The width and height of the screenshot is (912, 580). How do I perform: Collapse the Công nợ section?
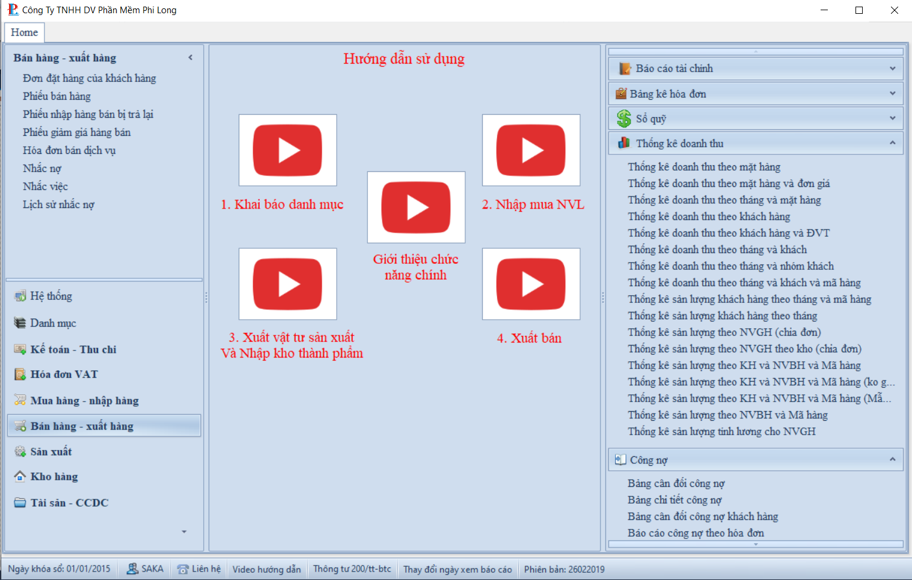tap(892, 460)
